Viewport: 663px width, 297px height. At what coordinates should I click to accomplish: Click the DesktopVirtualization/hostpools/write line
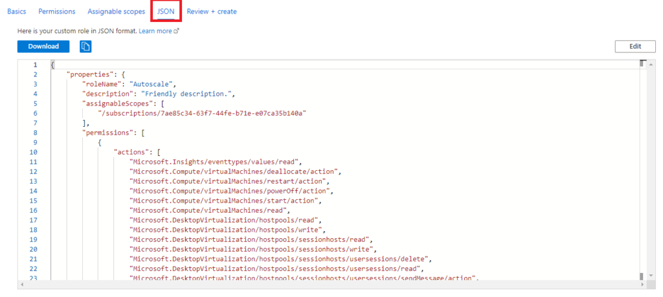point(227,230)
